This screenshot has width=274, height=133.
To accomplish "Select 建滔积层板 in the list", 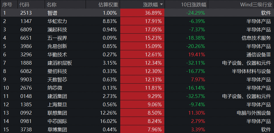I will (x=60, y=63).
